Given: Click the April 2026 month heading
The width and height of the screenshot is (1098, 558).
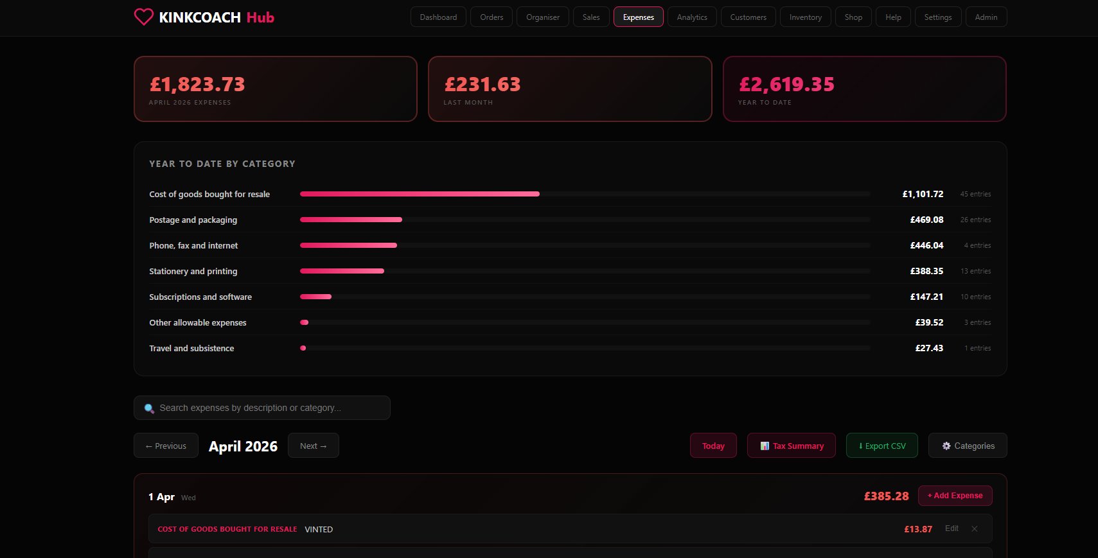Looking at the screenshot, I should [243, 446].
